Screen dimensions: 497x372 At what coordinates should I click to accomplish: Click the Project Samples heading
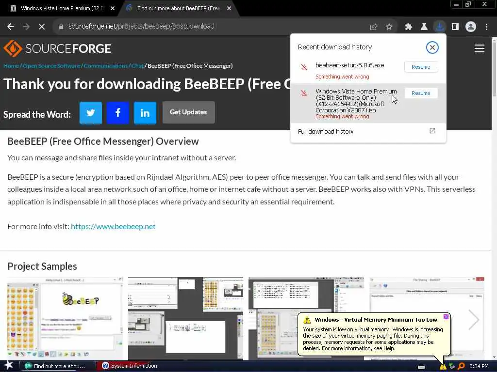pos(42,266)
